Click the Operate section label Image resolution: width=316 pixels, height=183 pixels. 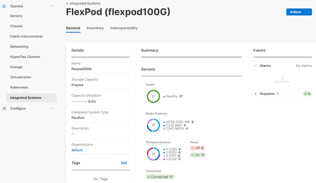(17, 6)
